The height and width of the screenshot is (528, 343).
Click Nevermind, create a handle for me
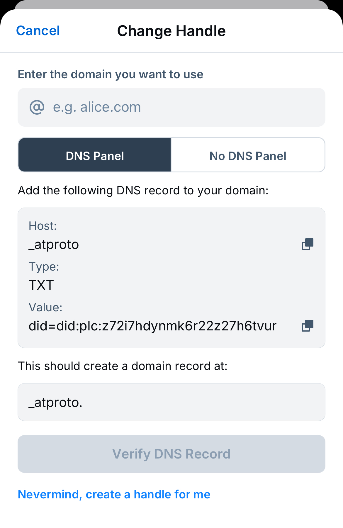(114, 495)
